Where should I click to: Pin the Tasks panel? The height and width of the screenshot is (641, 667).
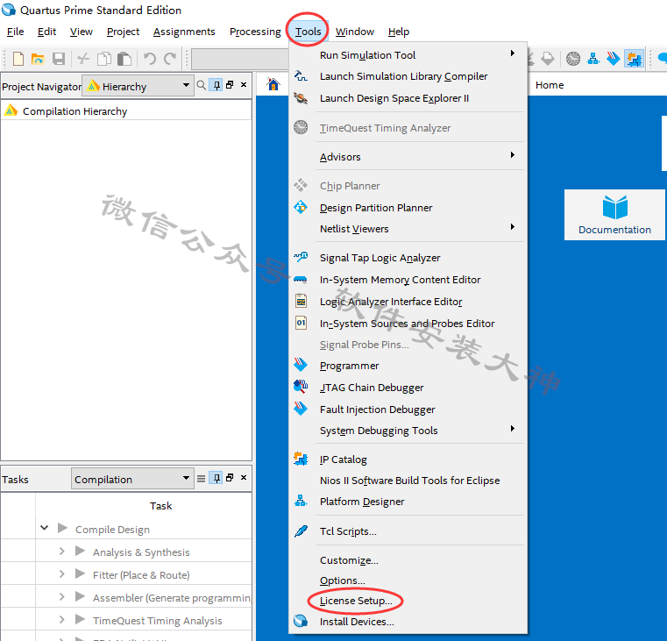point(216,478)
